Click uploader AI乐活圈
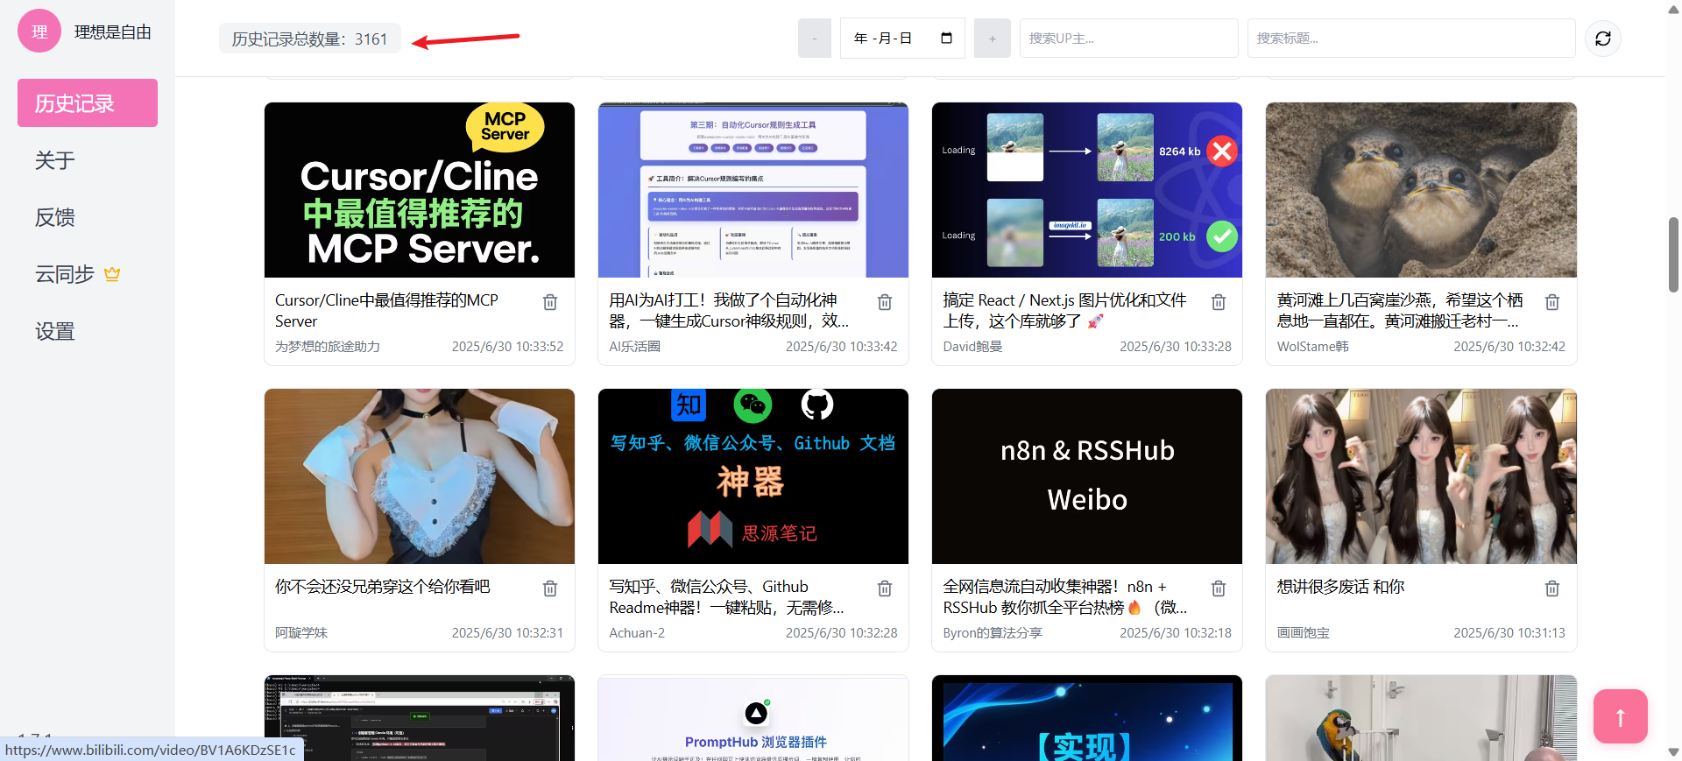 (x=634, y=347)
